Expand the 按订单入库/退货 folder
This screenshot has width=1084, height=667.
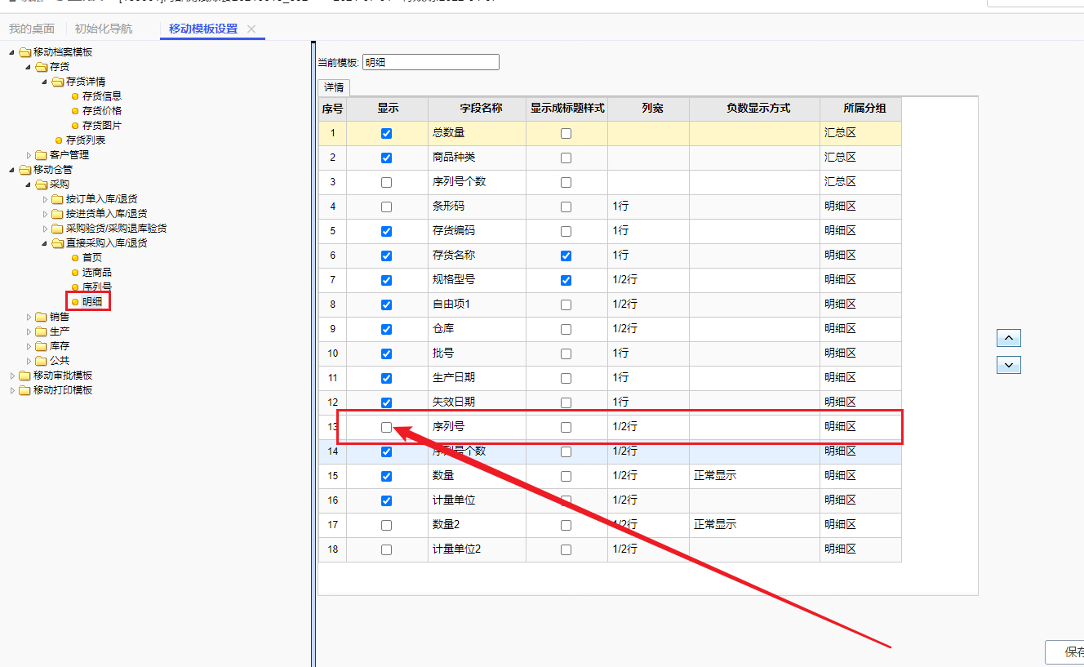[46, 199]
